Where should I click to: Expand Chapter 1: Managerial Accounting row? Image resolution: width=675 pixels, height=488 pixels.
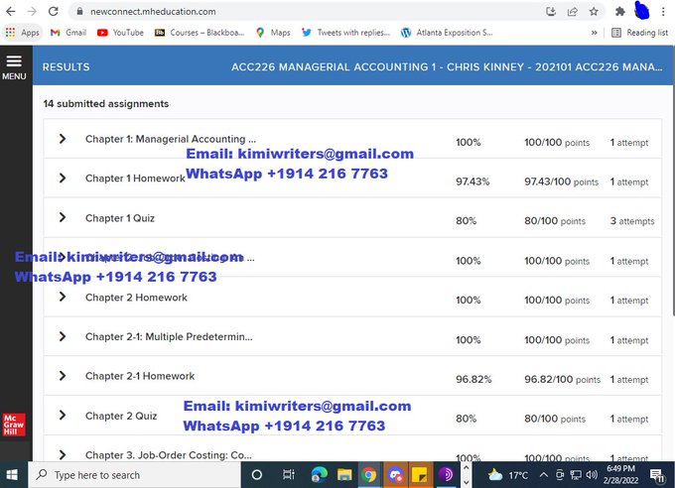63,139
